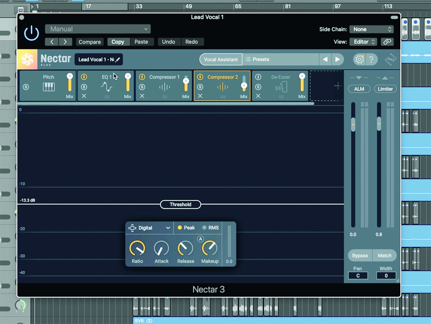Click the Copy button
The image size is (431, 324).
click(118, 42)
